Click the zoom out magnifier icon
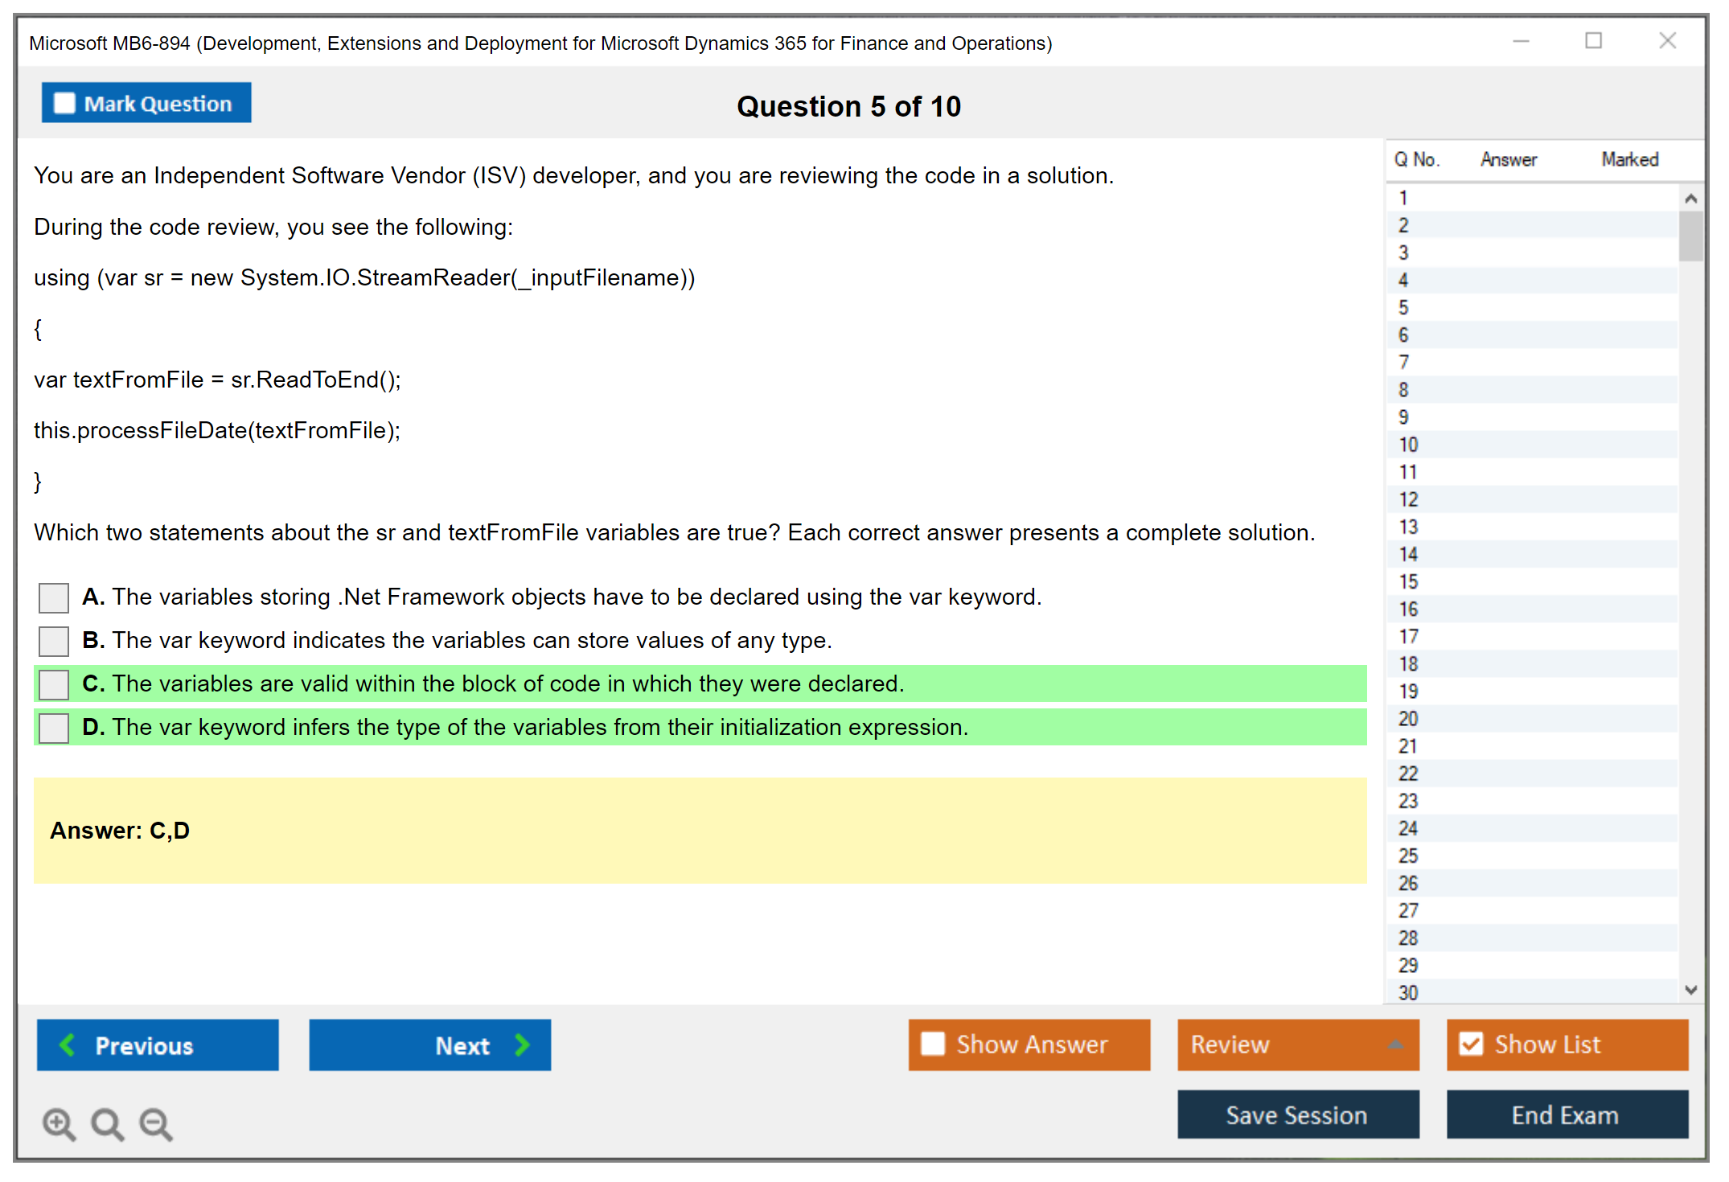This screenshot has width=1729, height=1182. click(155, 1123)
